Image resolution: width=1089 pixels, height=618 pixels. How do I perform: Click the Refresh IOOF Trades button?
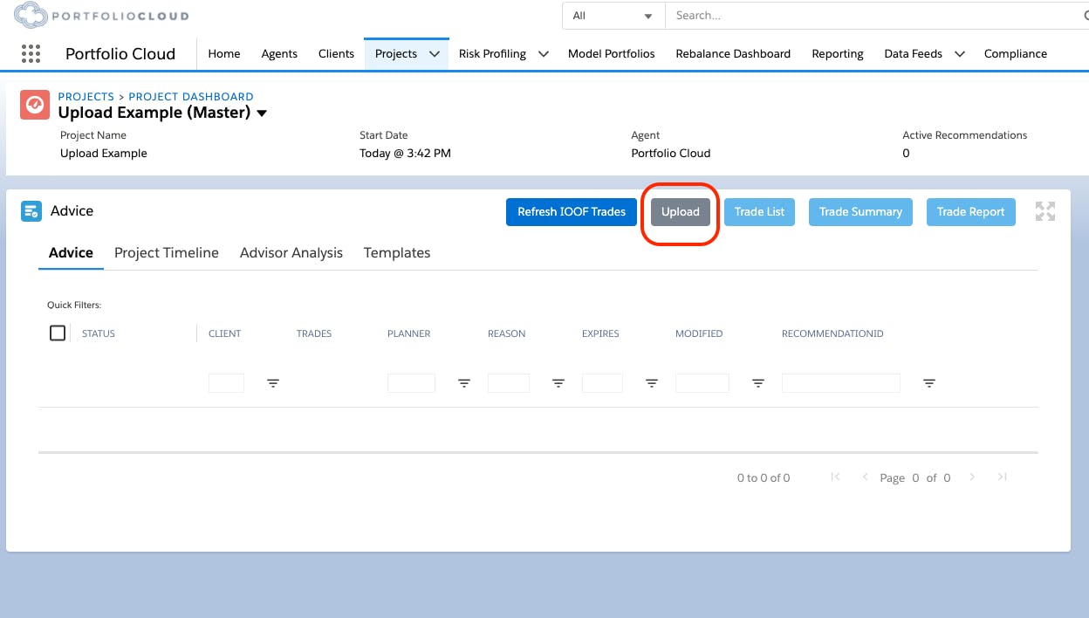(x=572, y=211)
